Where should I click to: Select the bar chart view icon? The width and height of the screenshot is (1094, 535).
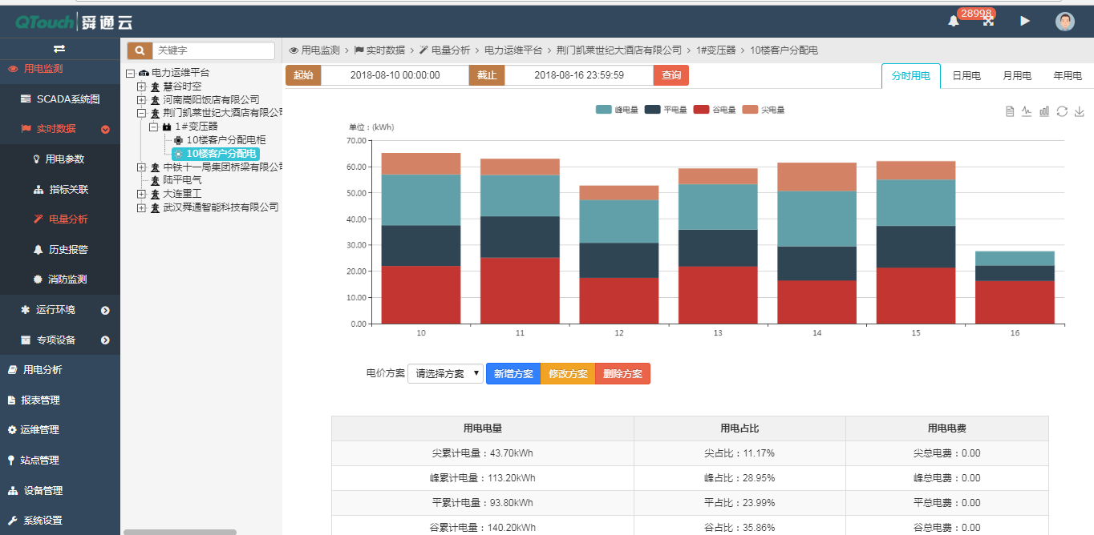[x=1044, y=111]
